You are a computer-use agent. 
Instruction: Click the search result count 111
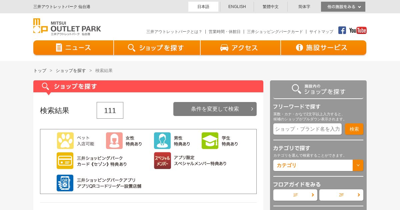point(110,110)
